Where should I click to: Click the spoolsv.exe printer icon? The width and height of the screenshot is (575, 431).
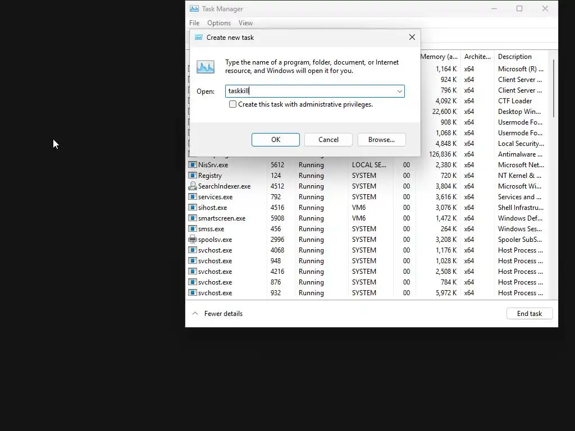click(x=193, y=240)
